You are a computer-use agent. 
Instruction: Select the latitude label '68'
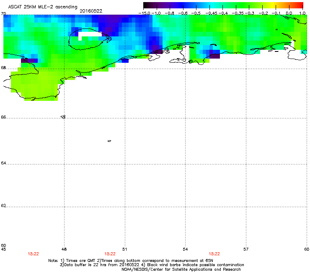click(3, 68)
